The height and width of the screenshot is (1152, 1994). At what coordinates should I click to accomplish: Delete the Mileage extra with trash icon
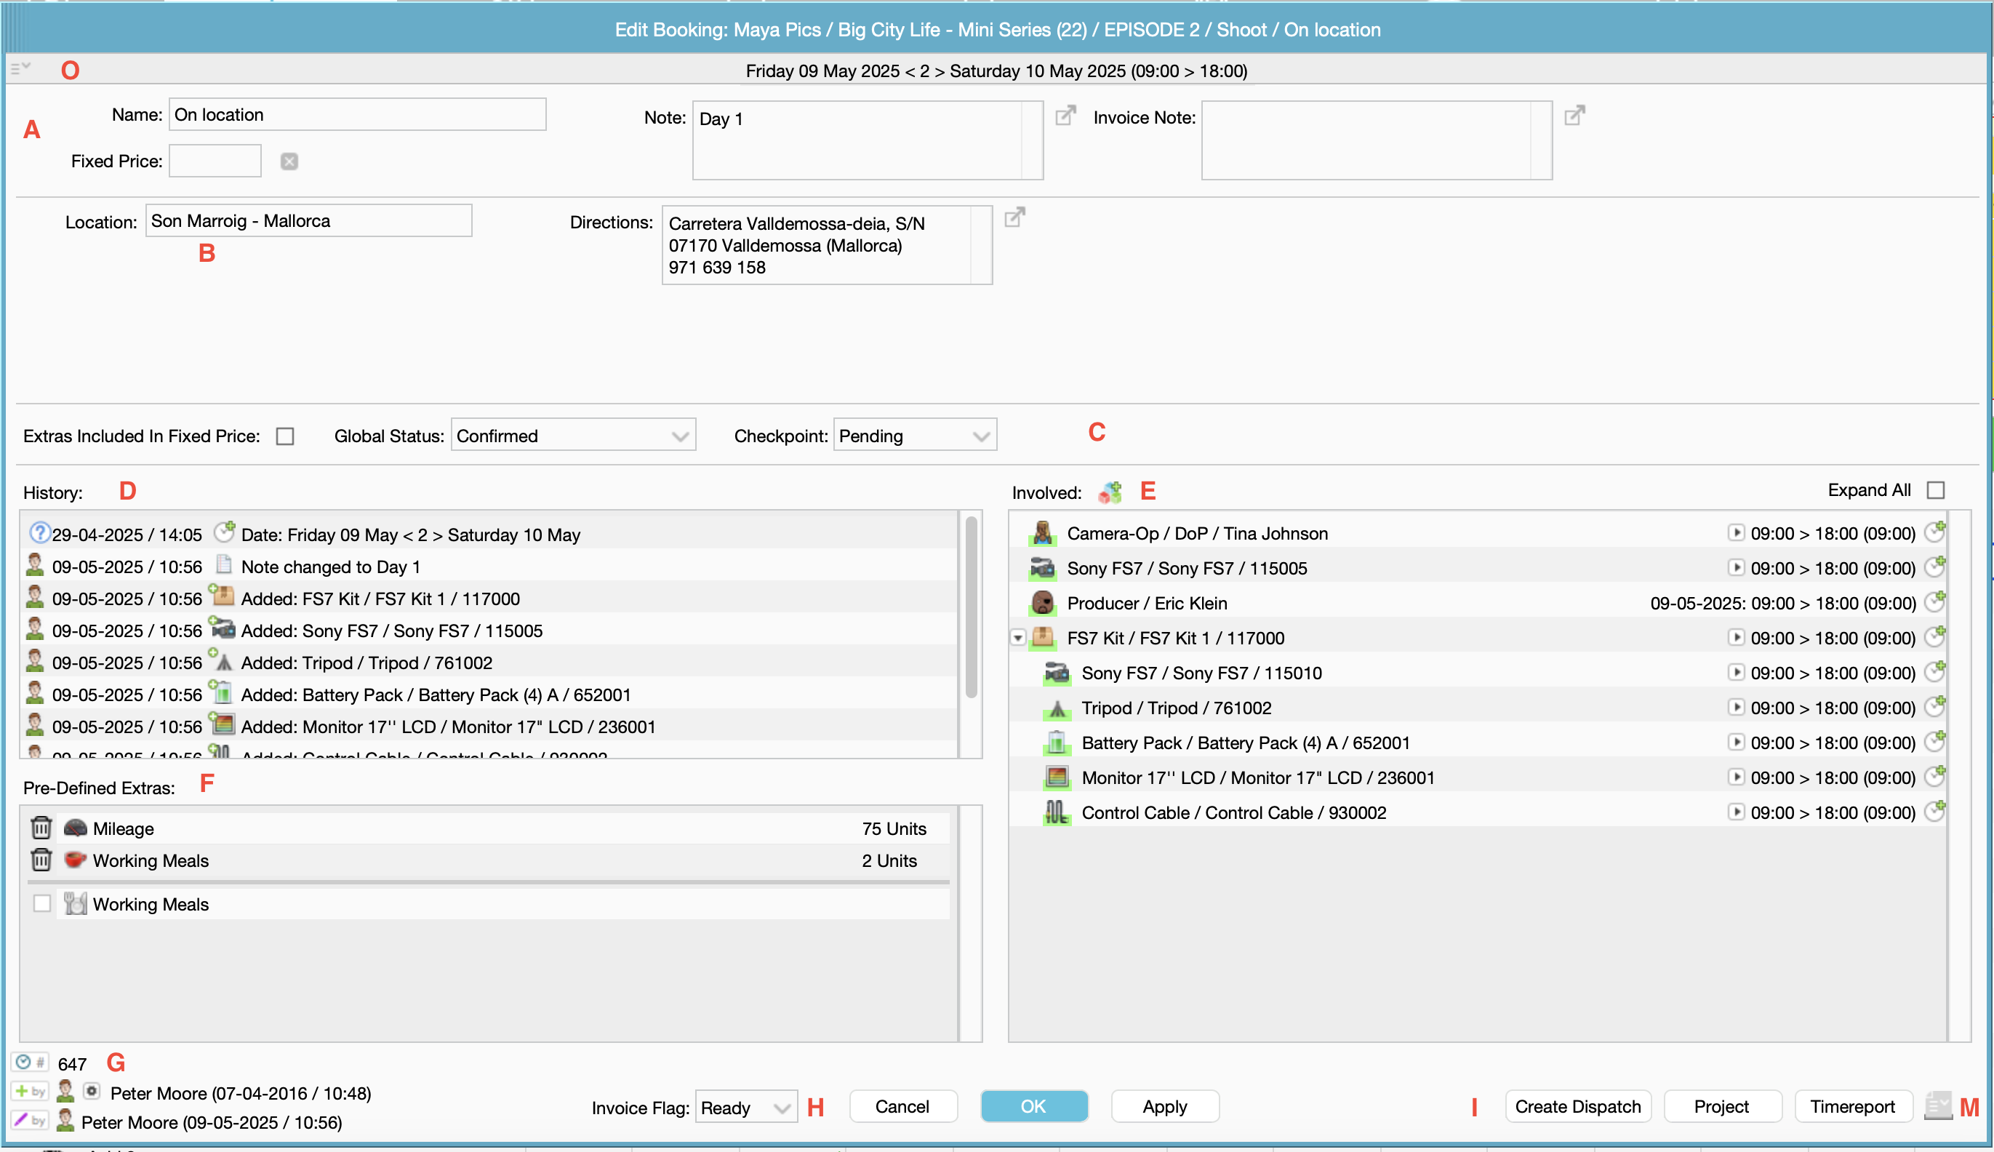pyautogui.click(x=41, y=828)
